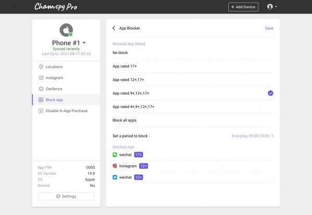Click the 12+ badge on last wechat row
The height and width of the screenshot is (215, 312).
138,177
